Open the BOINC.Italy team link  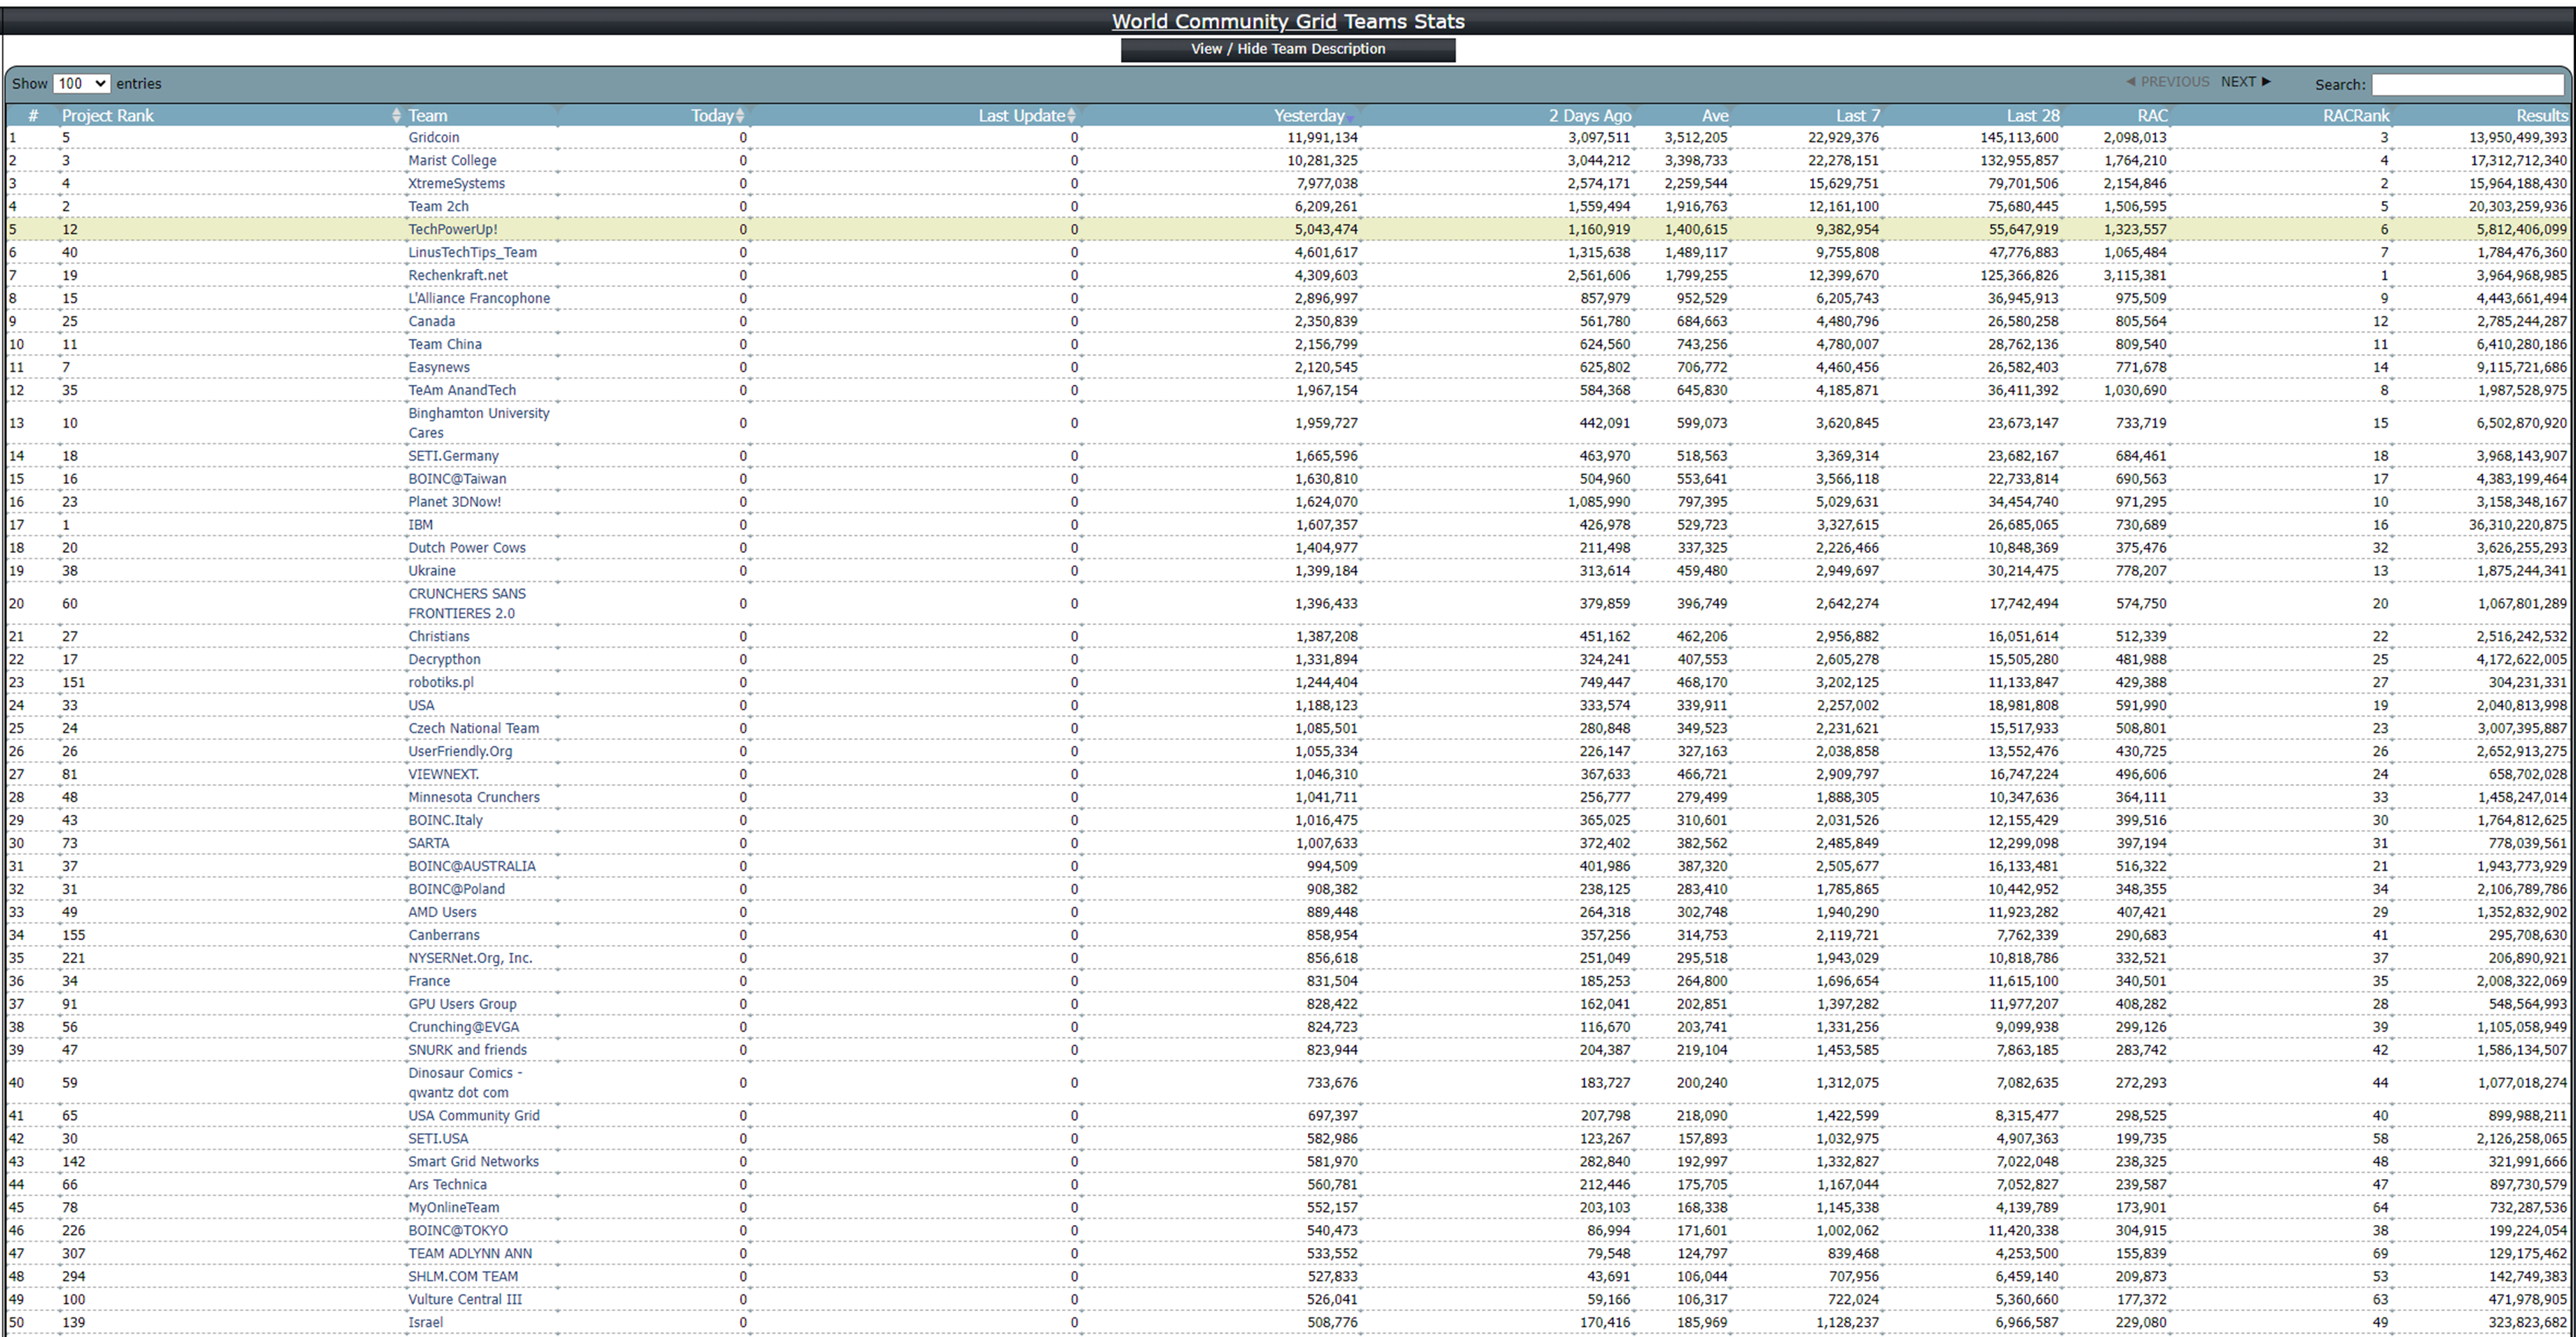pos(445,821)
